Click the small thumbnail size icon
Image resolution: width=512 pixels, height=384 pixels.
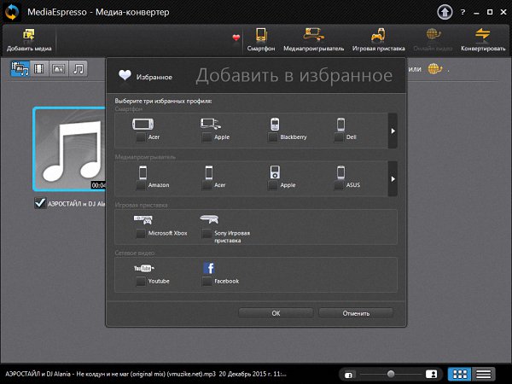click(348, 375)
